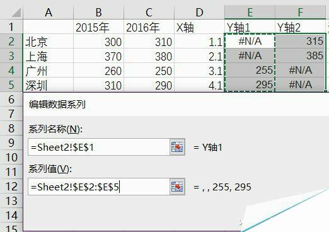Click the 系列值(V) label

(50, 169)
